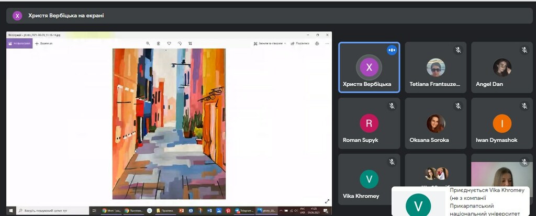The image size is (536, 216).
Task: Open the Практика folder taskbar item
Action: point(165,211)
